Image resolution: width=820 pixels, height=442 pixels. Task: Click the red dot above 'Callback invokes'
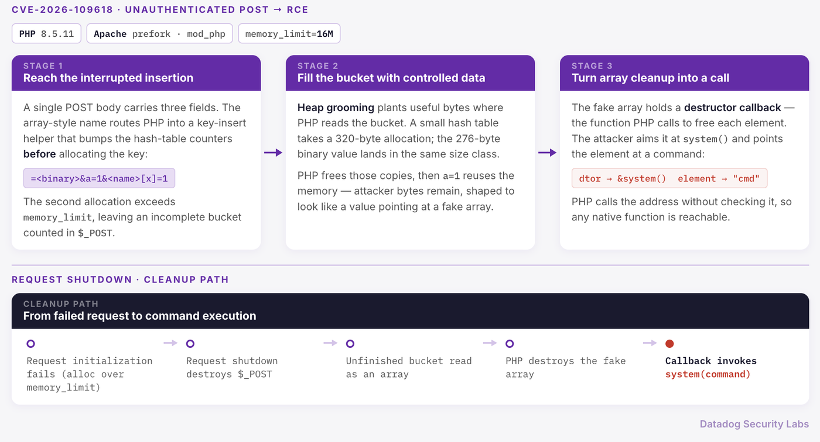[669, 344]
